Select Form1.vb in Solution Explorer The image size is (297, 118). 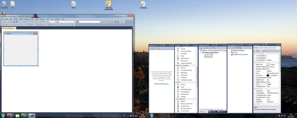(208, 57)
